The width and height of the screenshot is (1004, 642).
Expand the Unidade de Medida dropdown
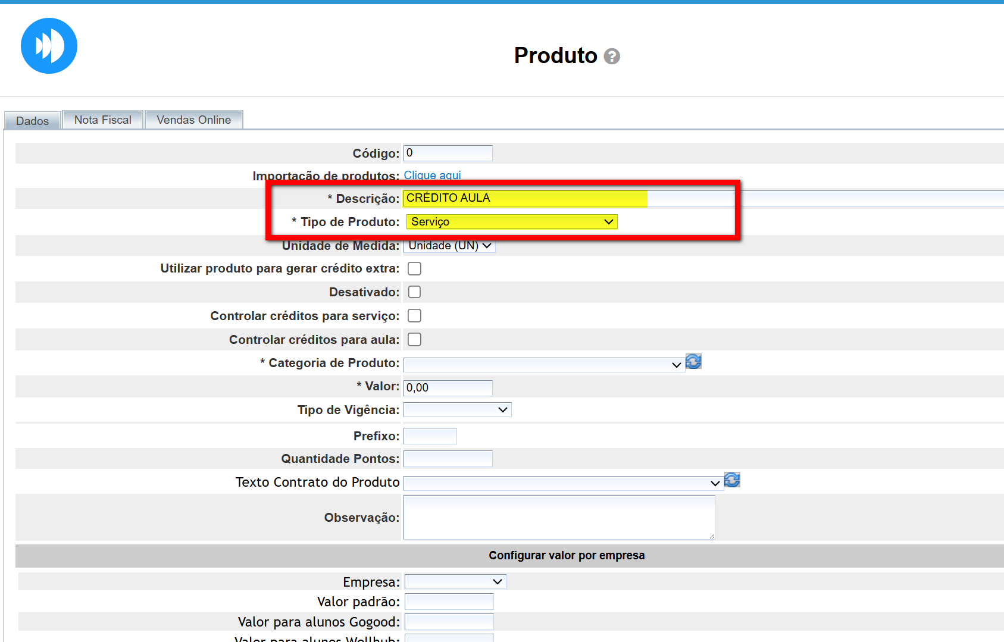[x=449, y=246]
